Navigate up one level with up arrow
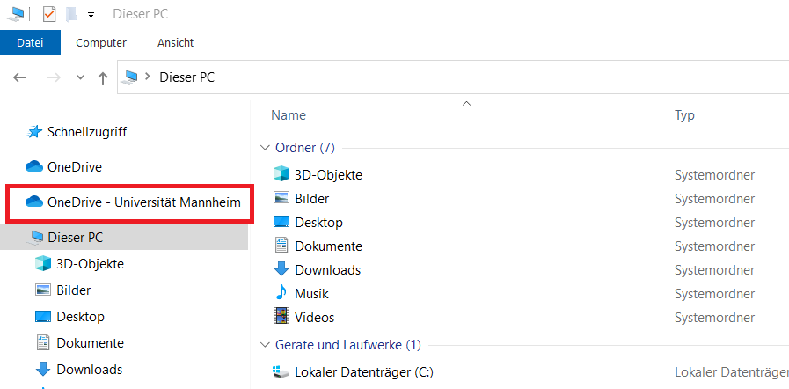The height and width of the screenshot is (389, 789). coord(103,77)
